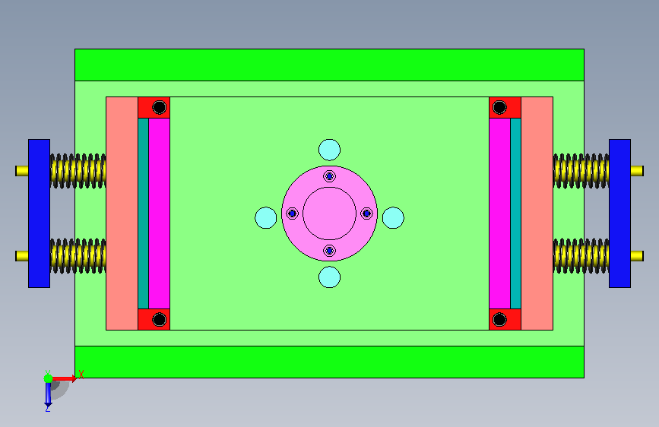Pick the right blue end plate

click(x=619, y=214)
